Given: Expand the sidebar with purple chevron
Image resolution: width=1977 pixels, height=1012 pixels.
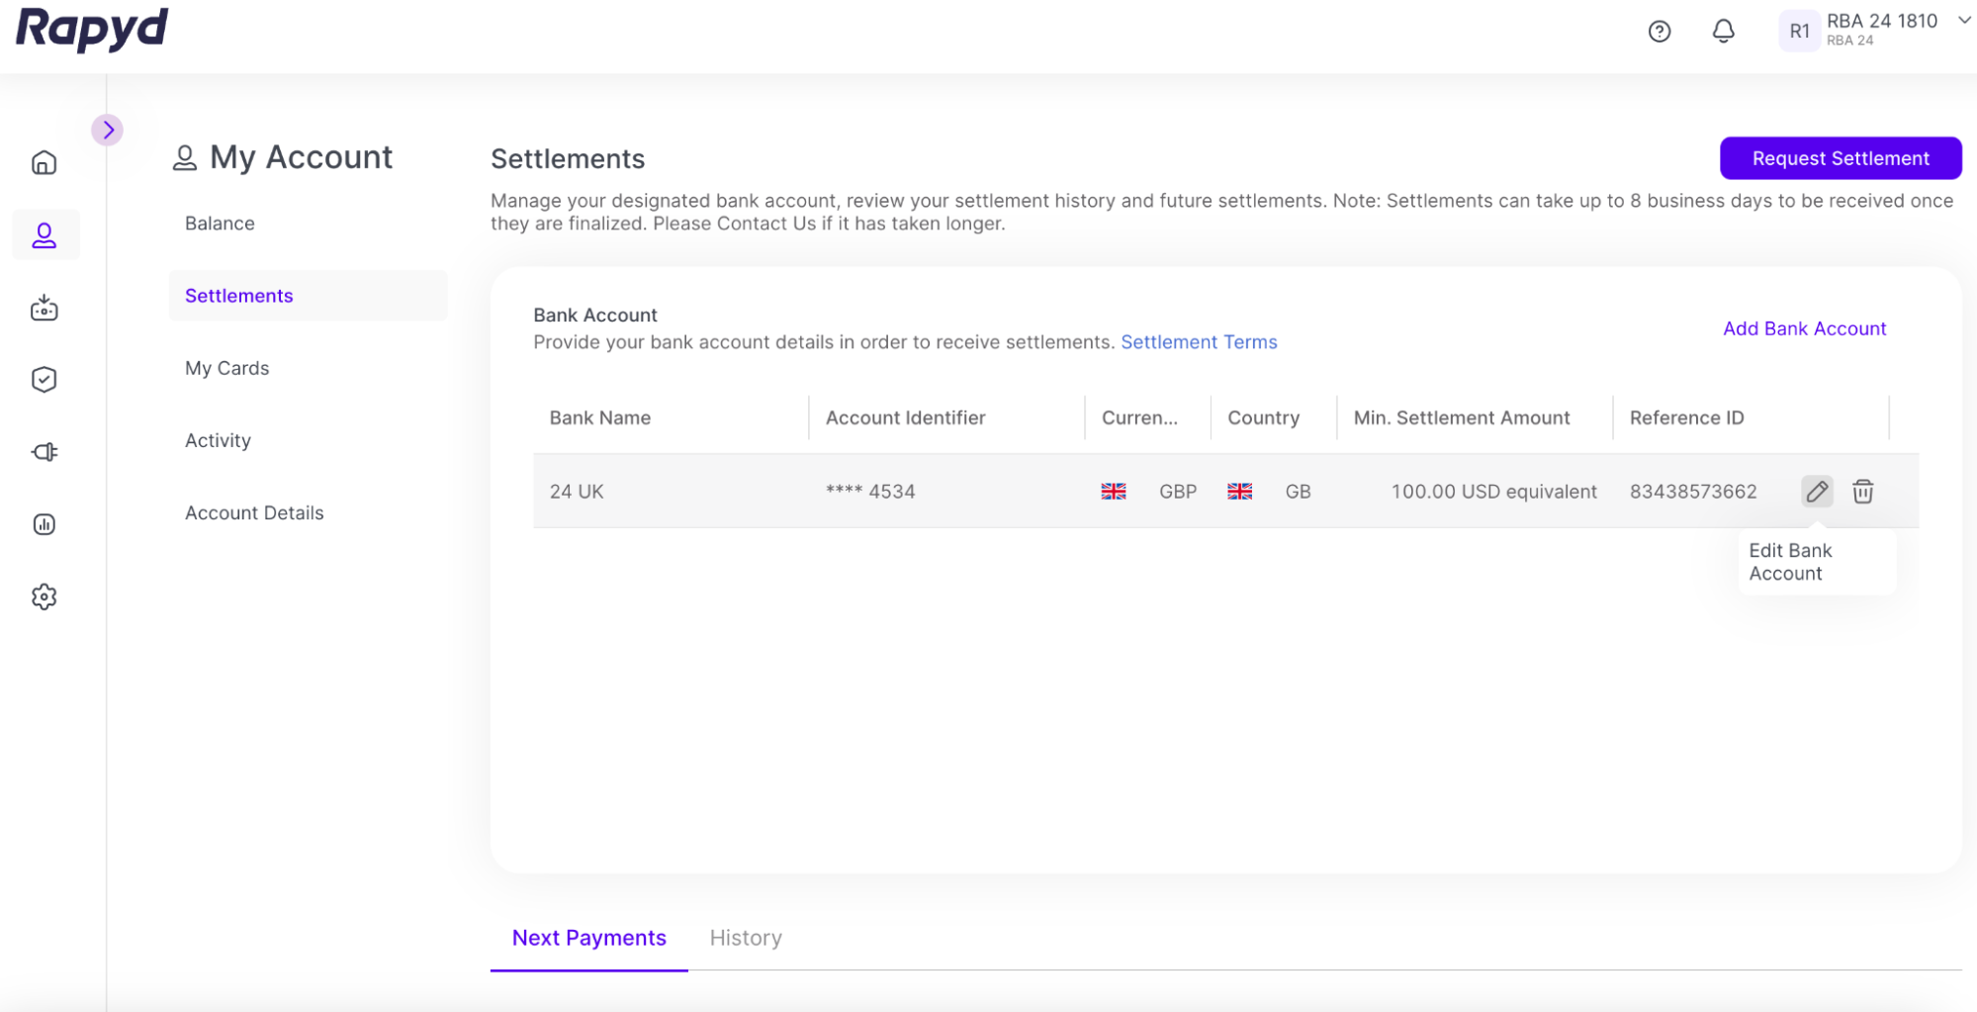Looking at the screenshot, I should click(x=108, y=130).
